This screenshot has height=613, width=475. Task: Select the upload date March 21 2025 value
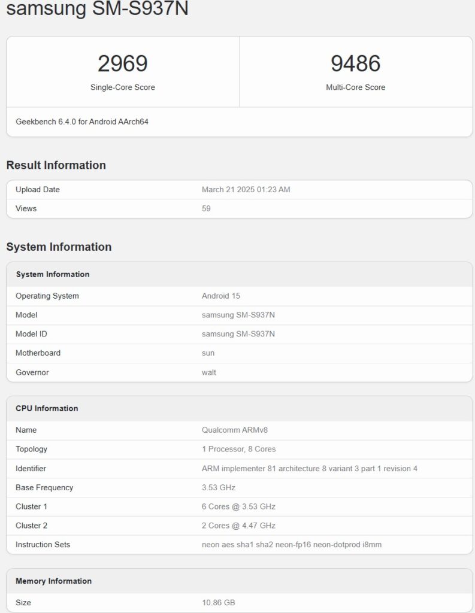246,190
